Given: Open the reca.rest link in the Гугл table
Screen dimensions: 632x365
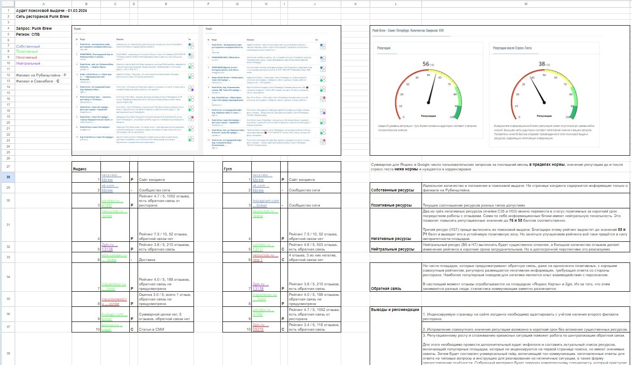Looking at the screenshot, I should [x=262, y=177].
